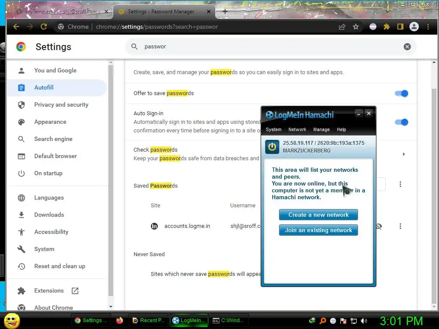Reload the Chrome settings page
Screen dimensions: 439x329
[44, 27]
